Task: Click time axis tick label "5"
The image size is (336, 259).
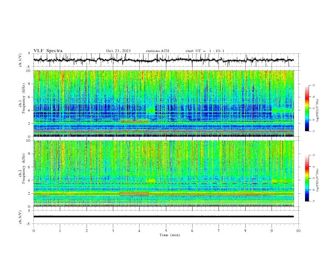Action: pos(166,231)
